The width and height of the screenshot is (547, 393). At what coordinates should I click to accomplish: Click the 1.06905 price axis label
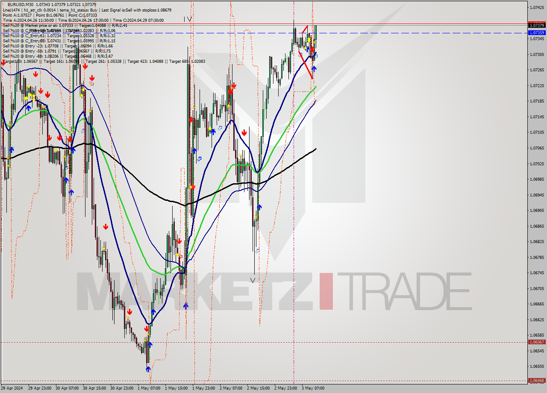[x=537, y=211]
